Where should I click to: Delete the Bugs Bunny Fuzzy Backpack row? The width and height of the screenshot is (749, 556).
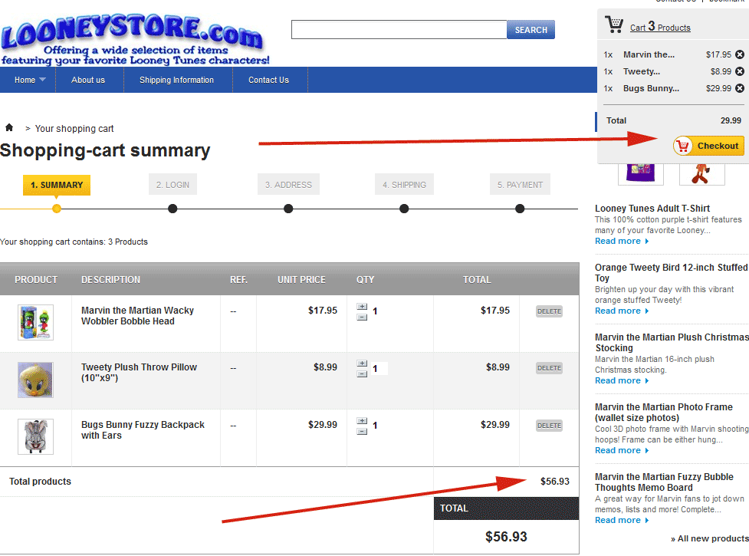[549, 426]
